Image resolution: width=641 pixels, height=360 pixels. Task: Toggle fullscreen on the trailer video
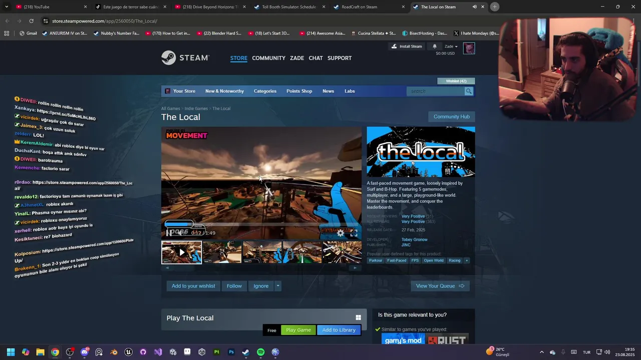[x=354, y=233]
